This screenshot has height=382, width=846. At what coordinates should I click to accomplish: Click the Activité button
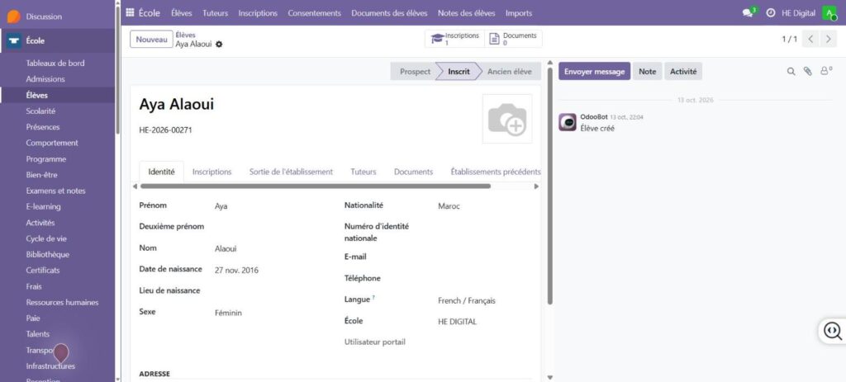tap(683, 71)
